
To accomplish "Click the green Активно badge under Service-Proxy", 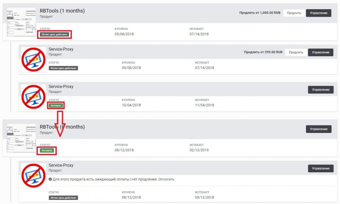I will (56, 105).
